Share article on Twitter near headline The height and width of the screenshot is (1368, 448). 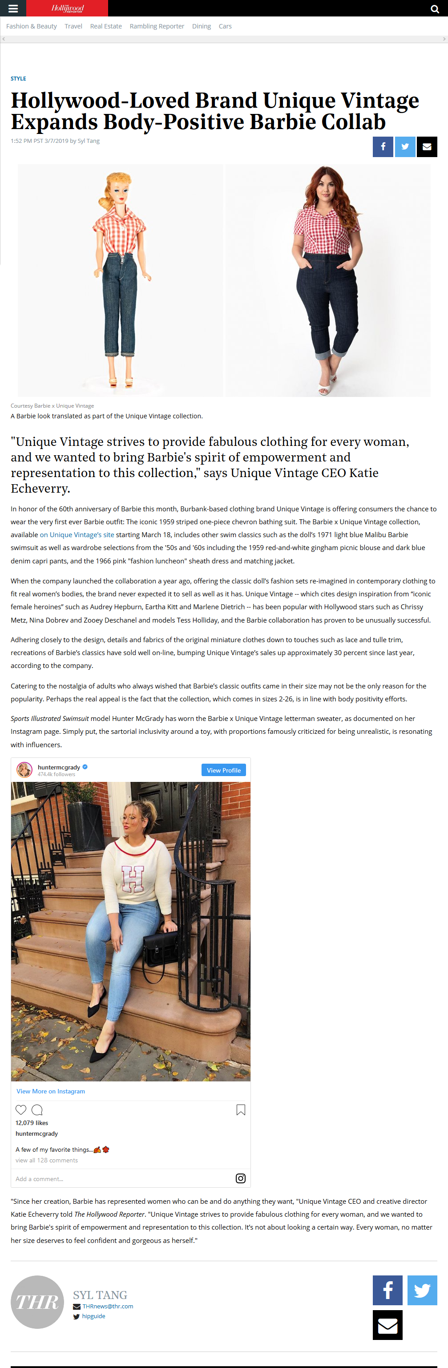(x=405, y=146)
